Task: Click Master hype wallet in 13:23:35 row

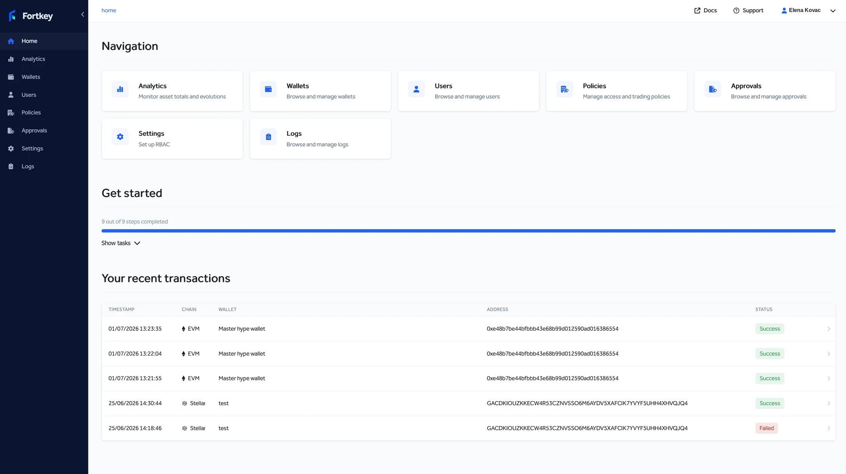Action: [x=242, y=329]
